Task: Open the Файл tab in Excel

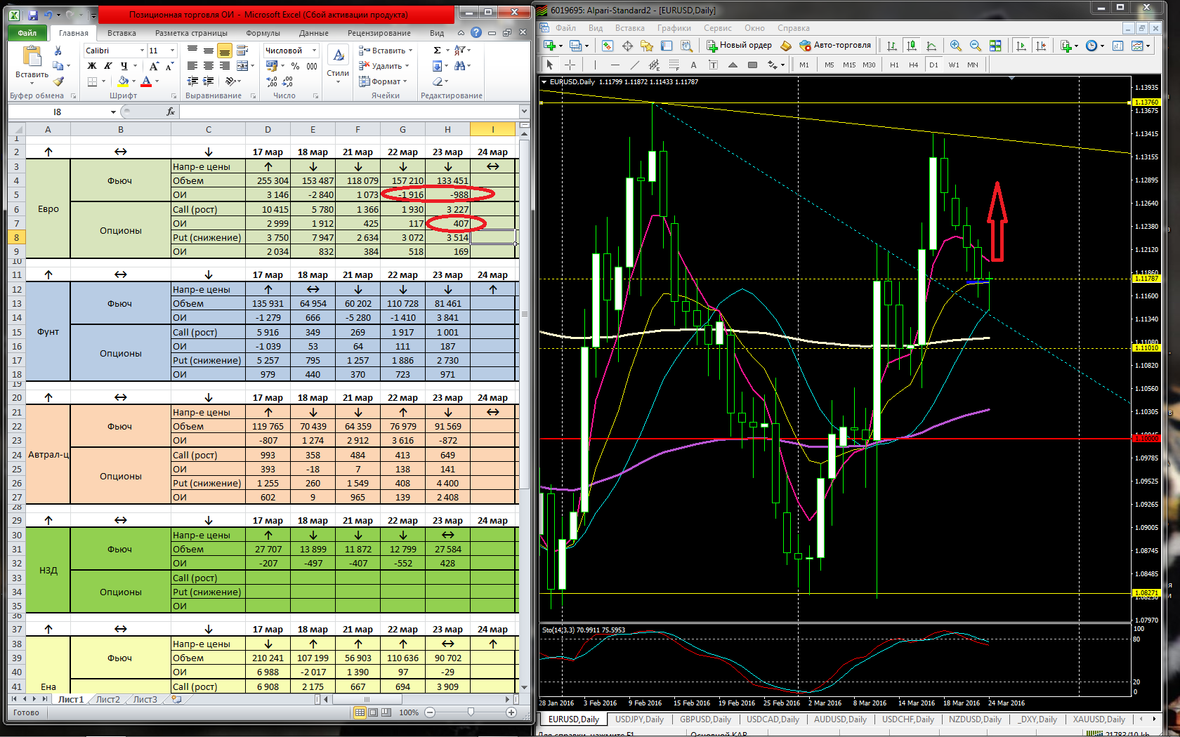Action: (x=27, y=33)
